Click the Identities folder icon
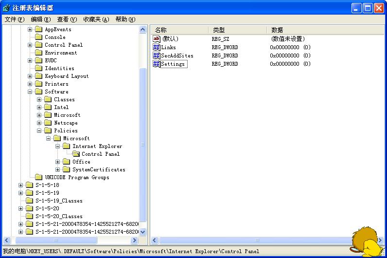This screenshot has height=258, width=387. click(x=39, y=68)
